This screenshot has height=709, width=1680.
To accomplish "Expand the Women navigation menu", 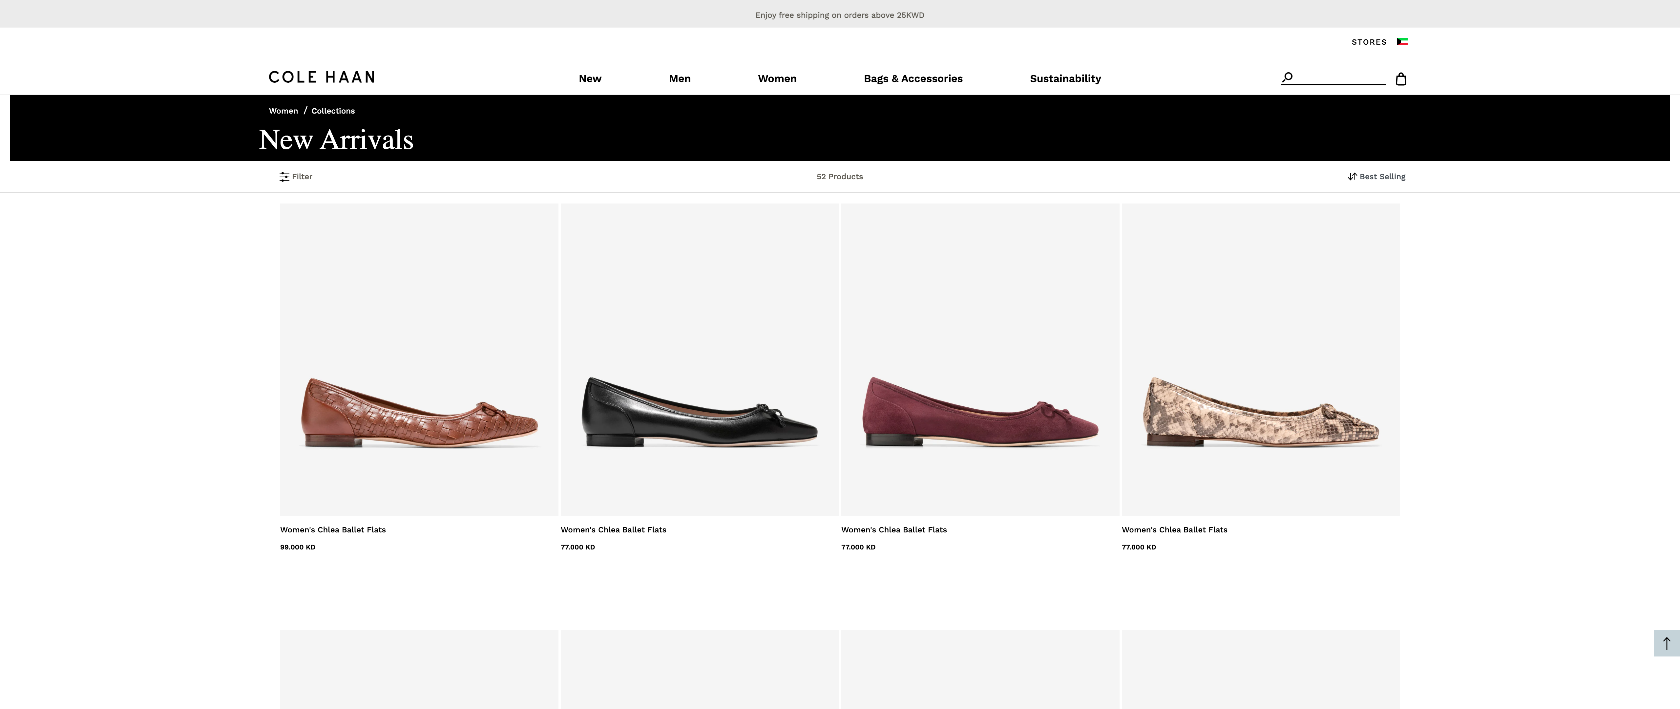I will click(777, 78).
